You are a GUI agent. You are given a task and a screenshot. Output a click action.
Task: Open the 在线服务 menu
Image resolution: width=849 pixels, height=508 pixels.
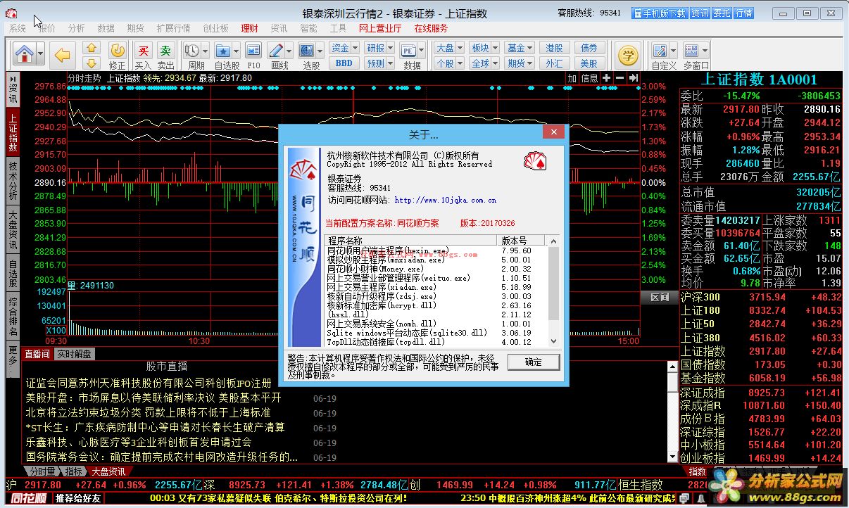[x=431, y=28]
